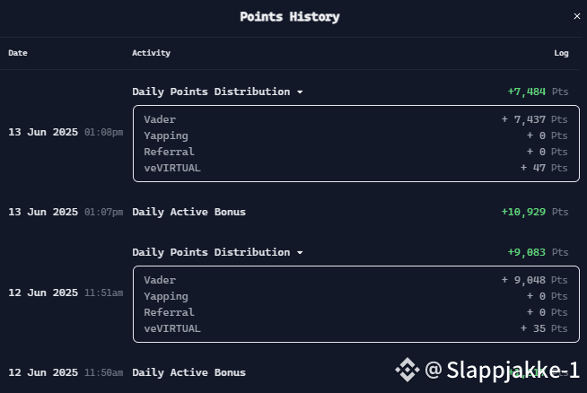Select the Vader row showing 7,437 Pts
The height and width of the screenshot is (393, 587).
point(355,119)
